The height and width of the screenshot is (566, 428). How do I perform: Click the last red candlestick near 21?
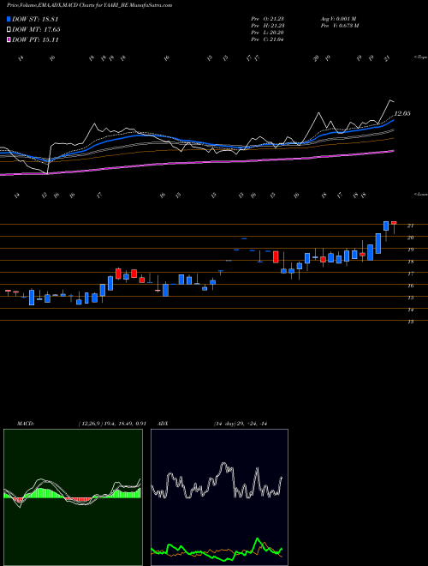[394, 223]
